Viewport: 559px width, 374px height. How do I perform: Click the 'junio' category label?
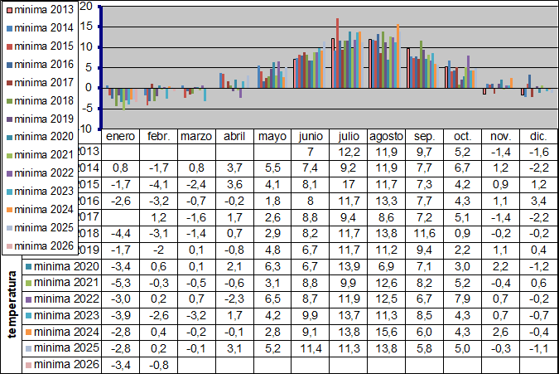pos(311,136)
